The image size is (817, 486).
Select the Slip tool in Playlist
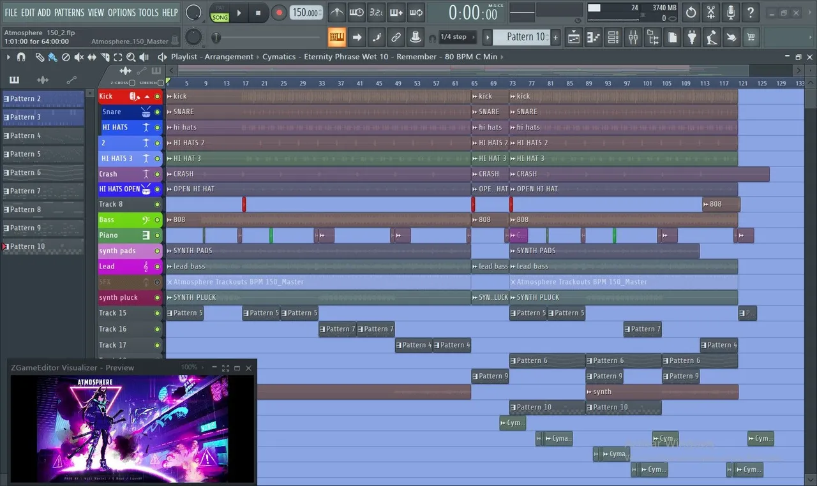pyautogui.click(x=92, y=57)
